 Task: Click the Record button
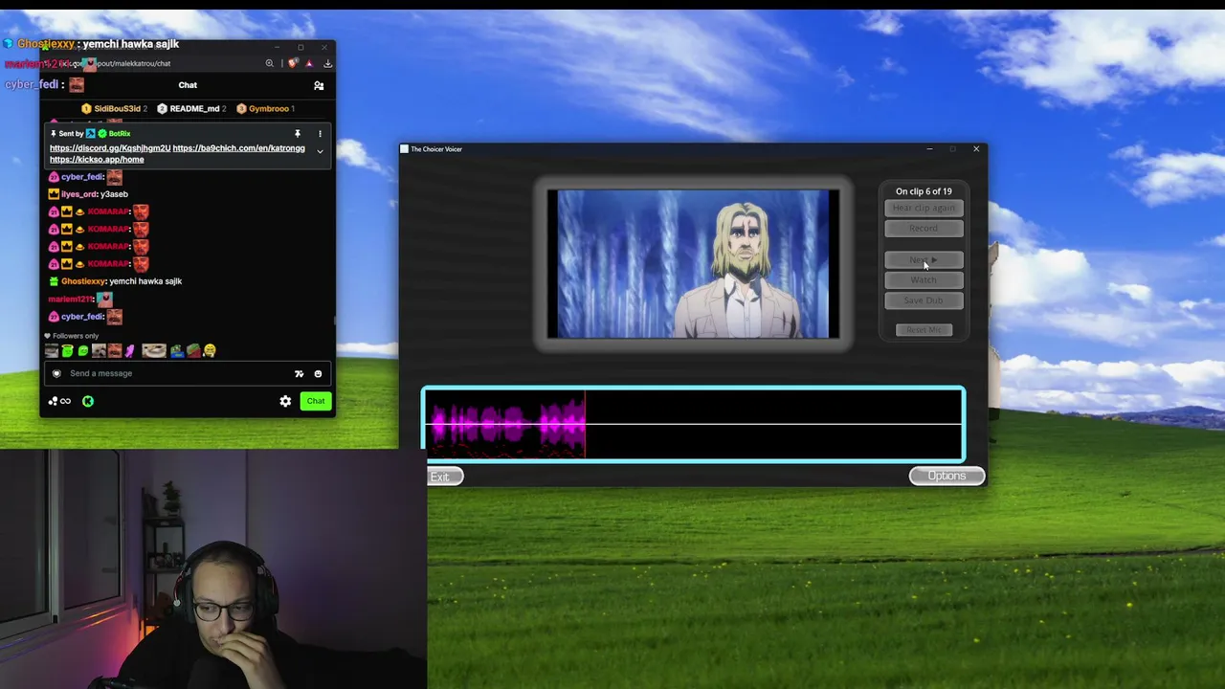(x=924, y=229)
